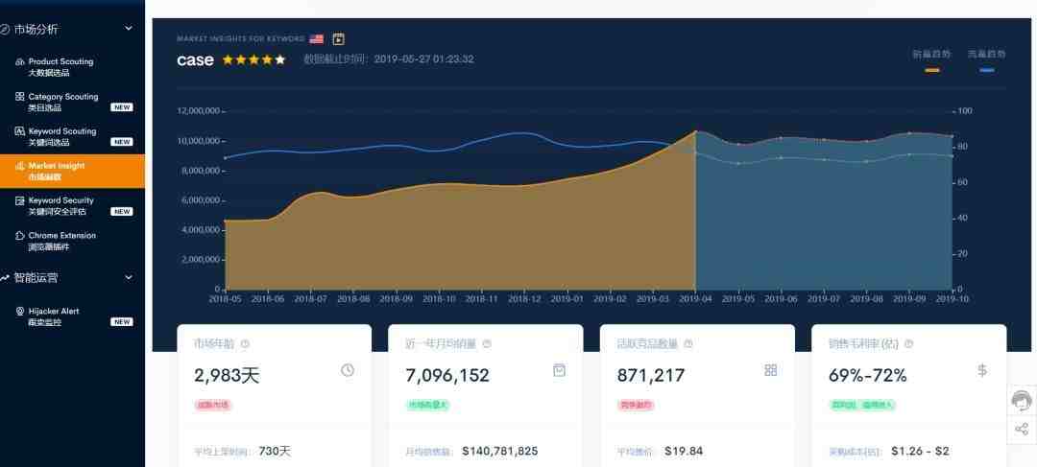
Task: Go to Keyword Scouting 关键词选品
Action: tap(61, 136)
